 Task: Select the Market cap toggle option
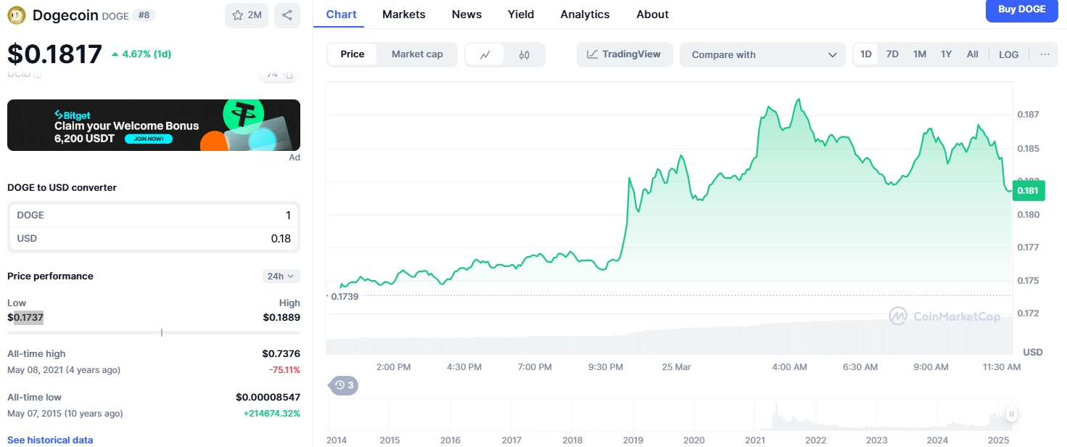pos(417,54)
